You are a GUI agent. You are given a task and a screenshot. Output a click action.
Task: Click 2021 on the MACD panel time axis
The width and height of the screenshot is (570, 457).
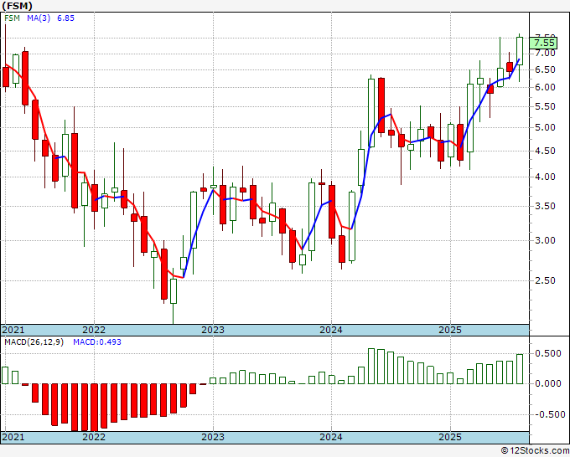click(x=13, y=437)
